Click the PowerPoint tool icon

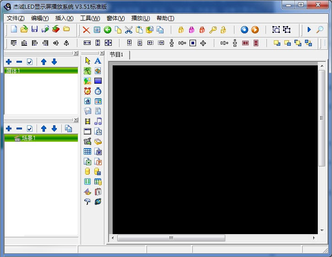(98, 161)
